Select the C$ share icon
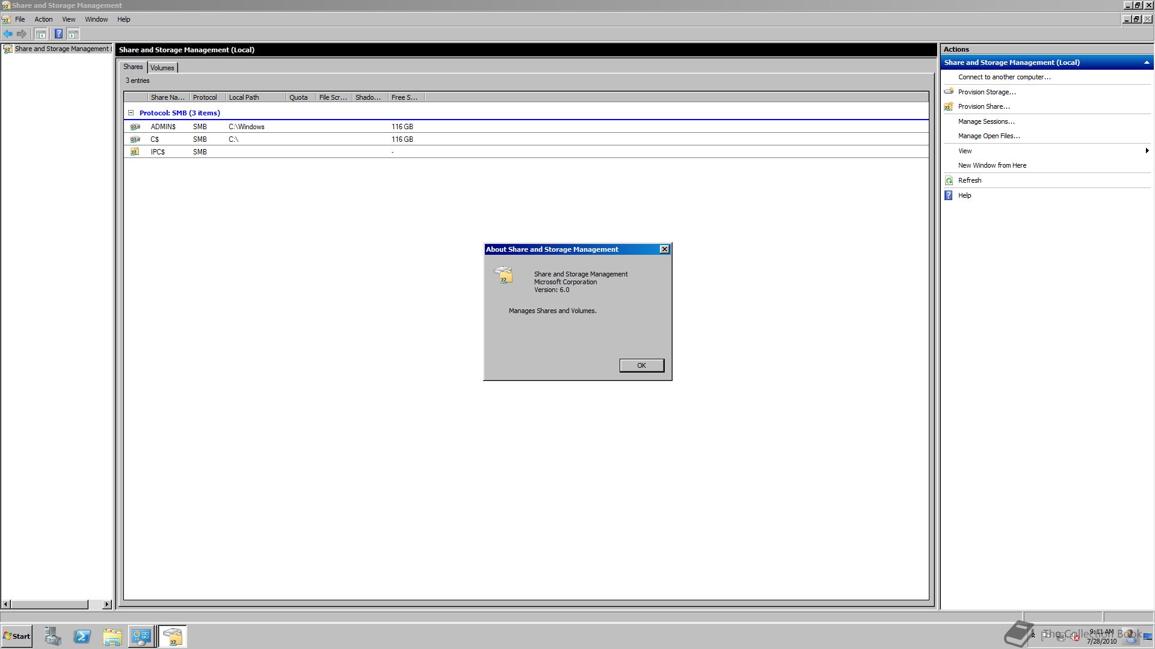Image resolution: width=1155 pixels, height=649 pixels. tap(135, 139)
